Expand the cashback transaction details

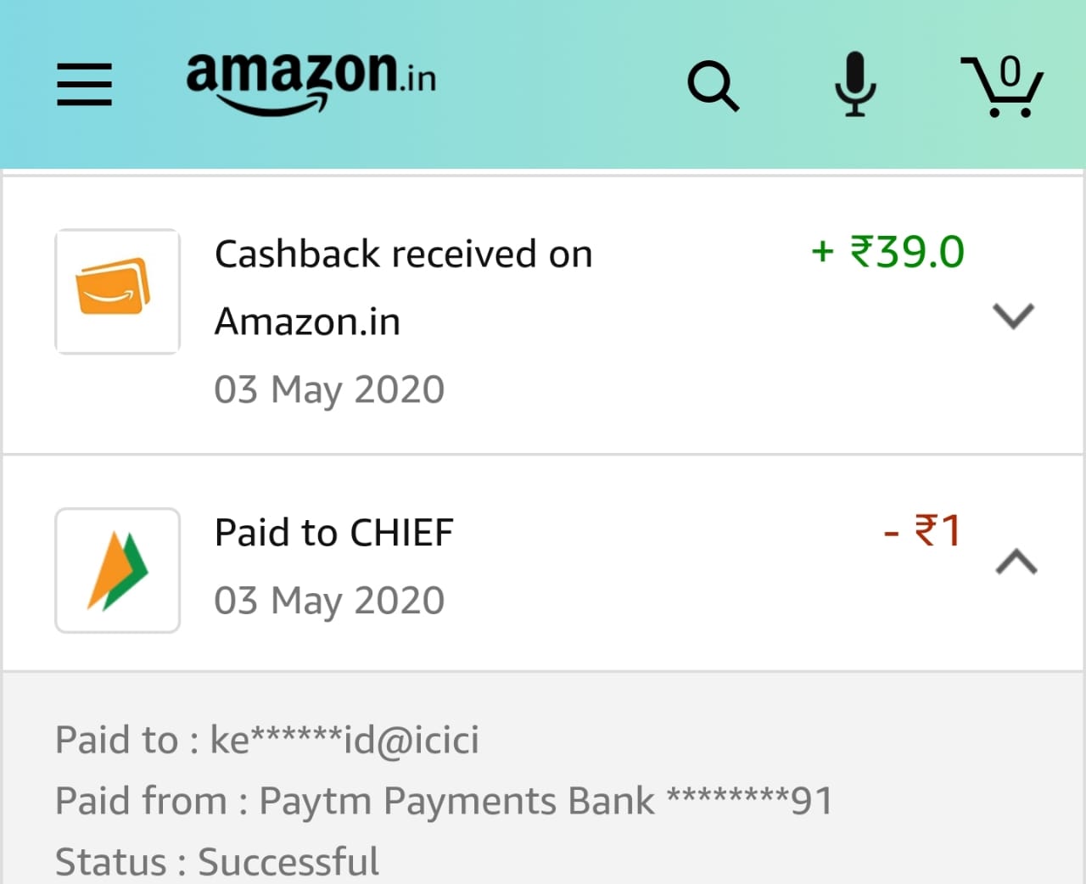[x=1013, y=316]
